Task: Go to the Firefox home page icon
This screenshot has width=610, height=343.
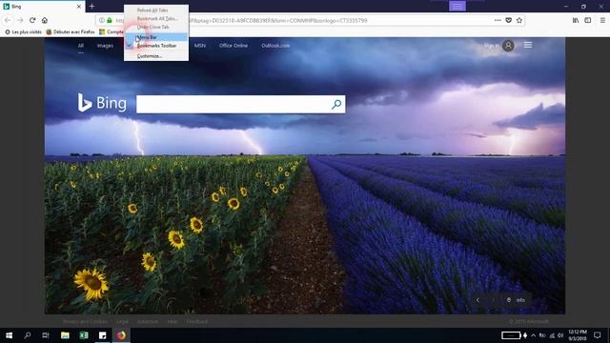Action: (x=45, y=20)
